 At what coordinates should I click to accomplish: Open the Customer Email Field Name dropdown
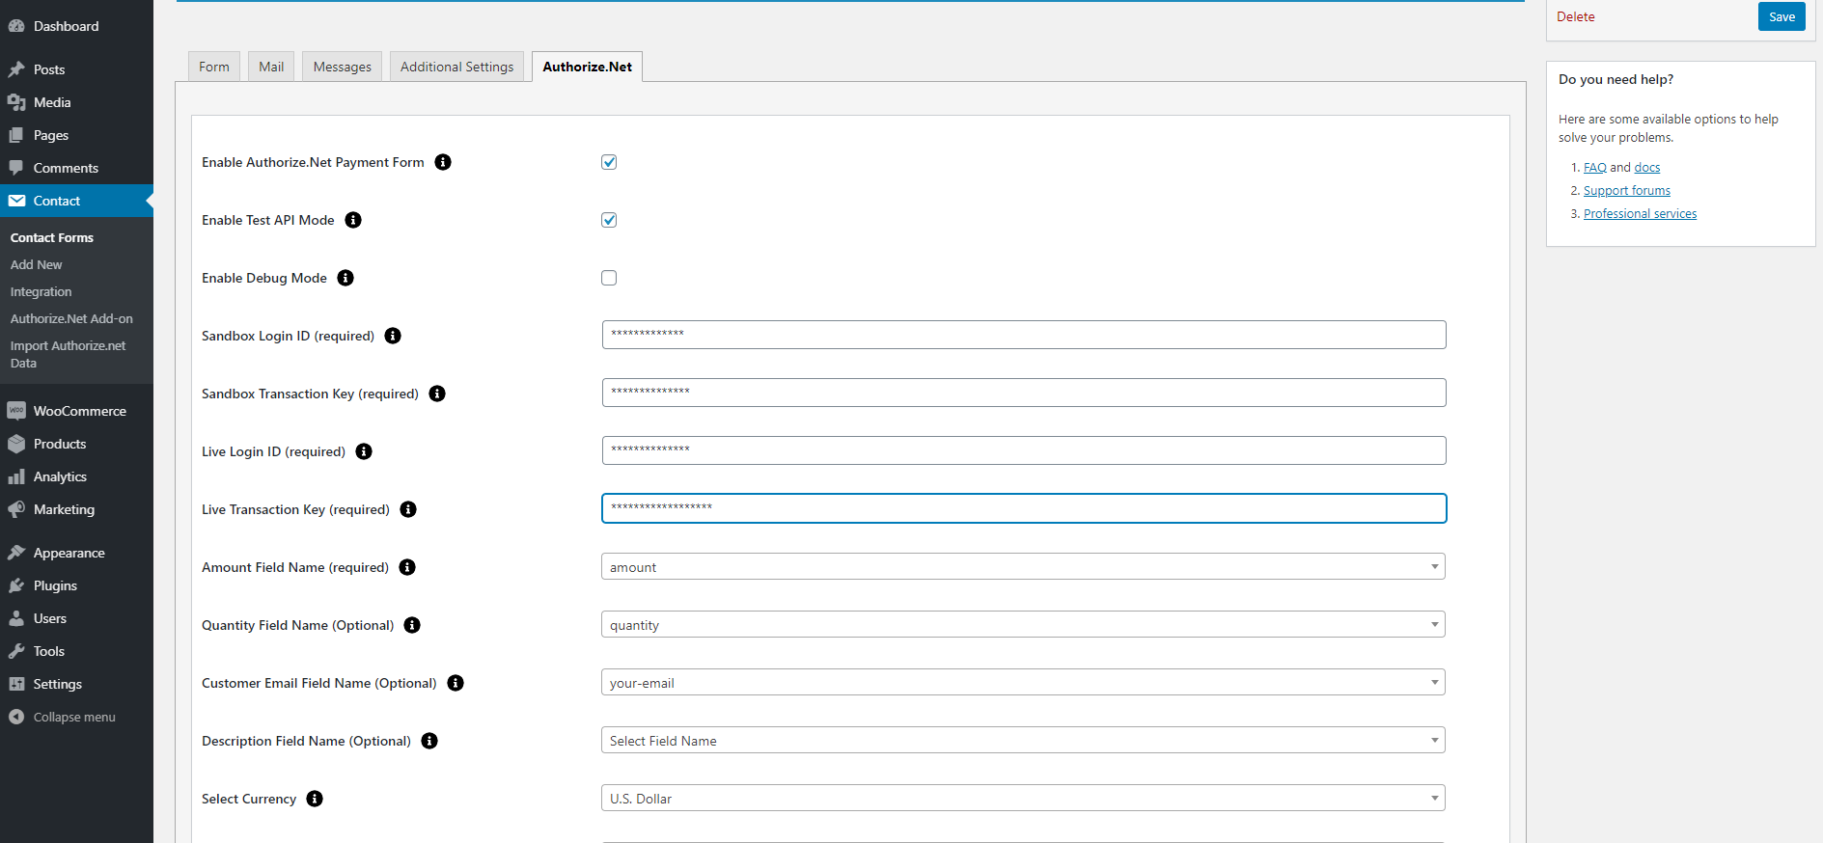1023,683
